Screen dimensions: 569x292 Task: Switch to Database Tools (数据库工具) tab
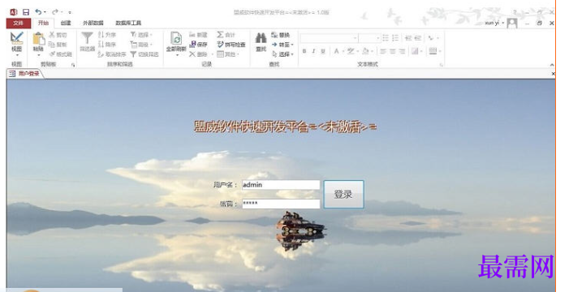click(x=128, y=23)
